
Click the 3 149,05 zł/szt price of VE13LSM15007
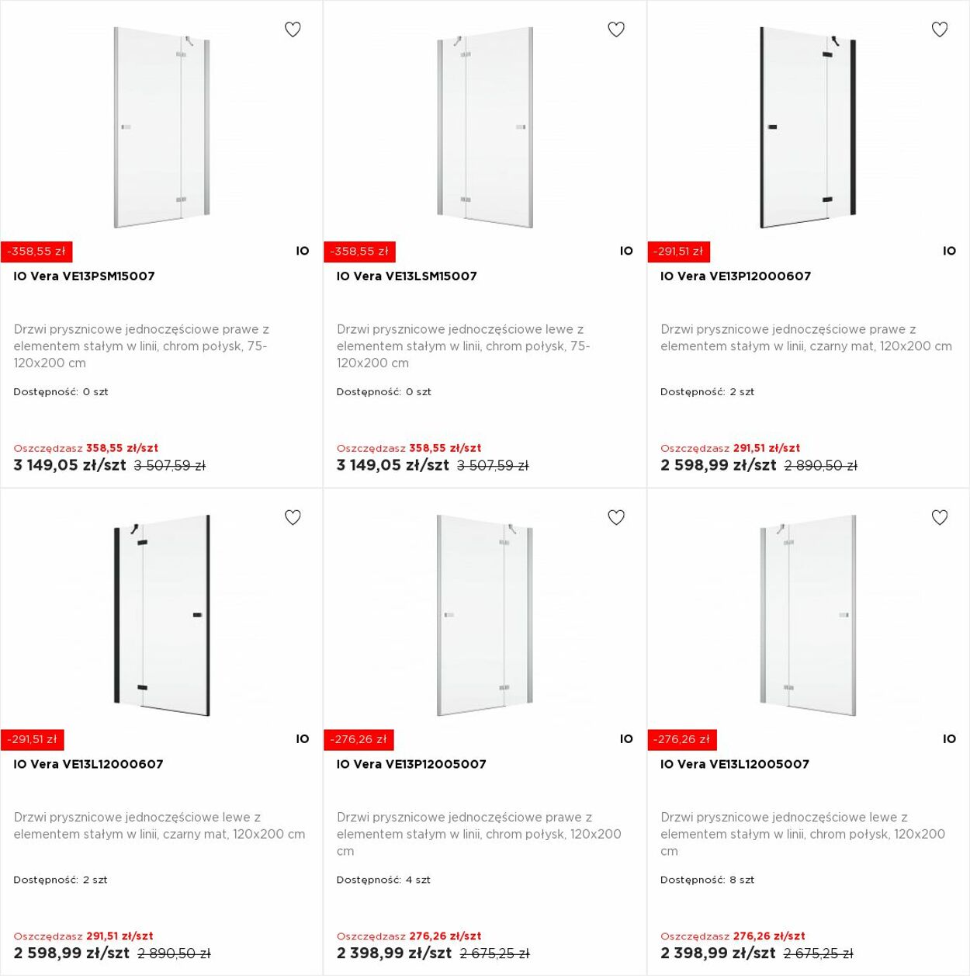tap(393, 465)
